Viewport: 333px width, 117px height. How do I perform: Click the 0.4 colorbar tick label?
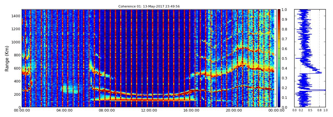click(284, 68)
